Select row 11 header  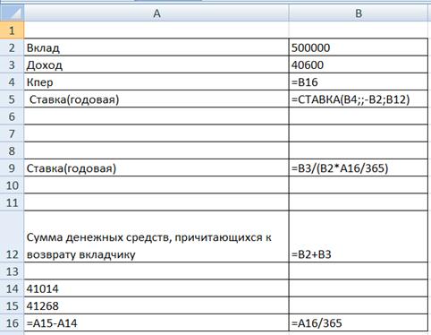(x=12, y=202)
